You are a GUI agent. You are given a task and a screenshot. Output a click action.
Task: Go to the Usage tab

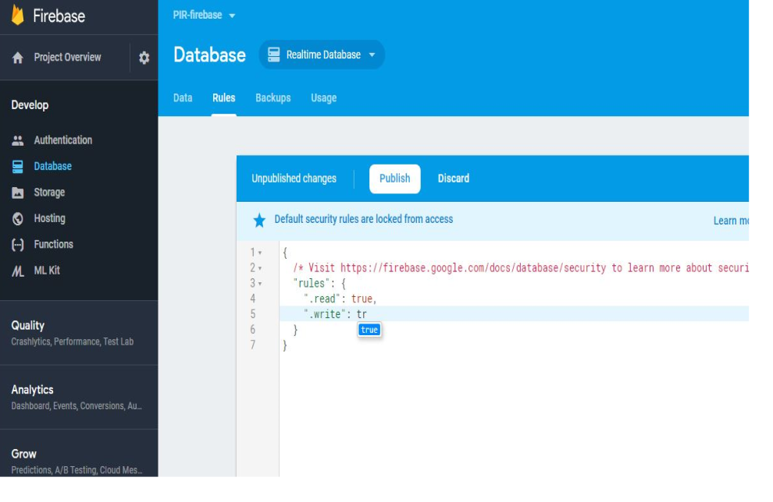tap(324, 98)
